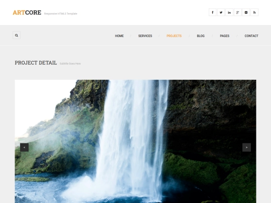Click the waterfall slider image
The width and height of the screenshot is (271, 203).
(135, 141)
